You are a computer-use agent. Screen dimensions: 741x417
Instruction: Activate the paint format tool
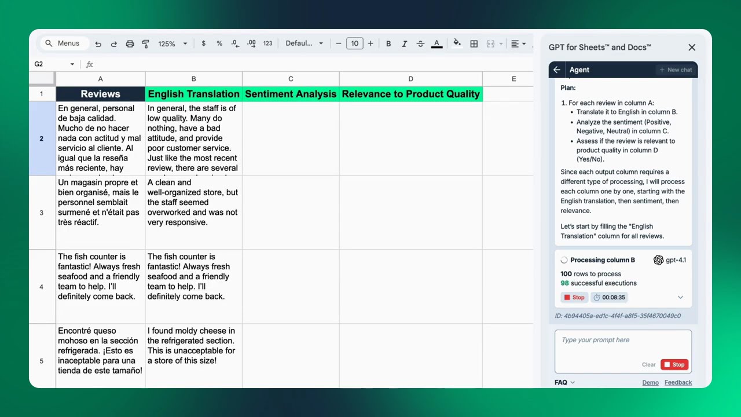(145, 44)
